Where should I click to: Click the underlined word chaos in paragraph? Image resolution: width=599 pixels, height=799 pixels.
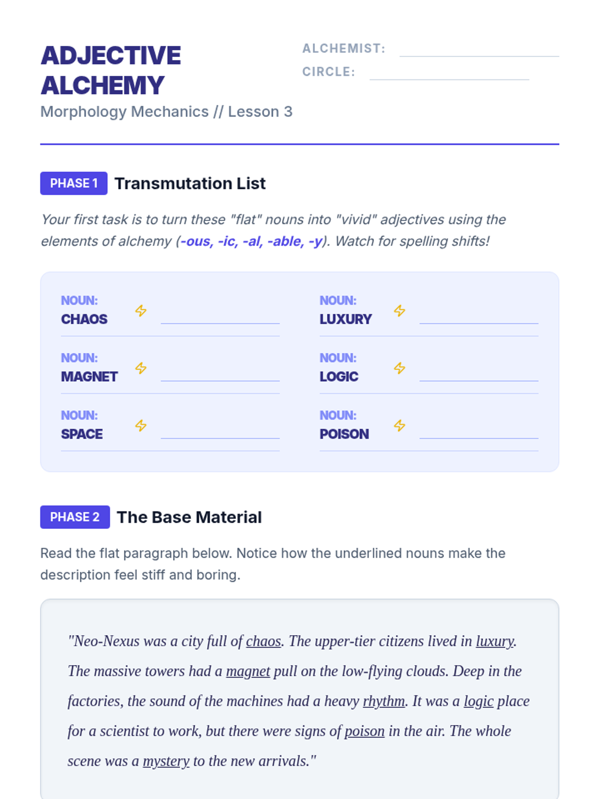pos(264,641)
